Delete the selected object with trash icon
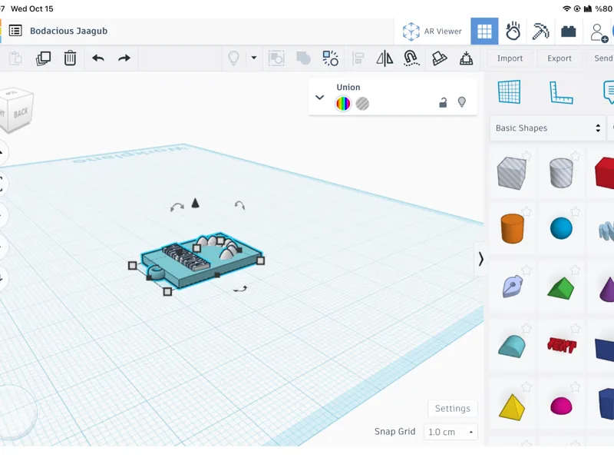This screenshot has width=614, height=461. (70, 58)
